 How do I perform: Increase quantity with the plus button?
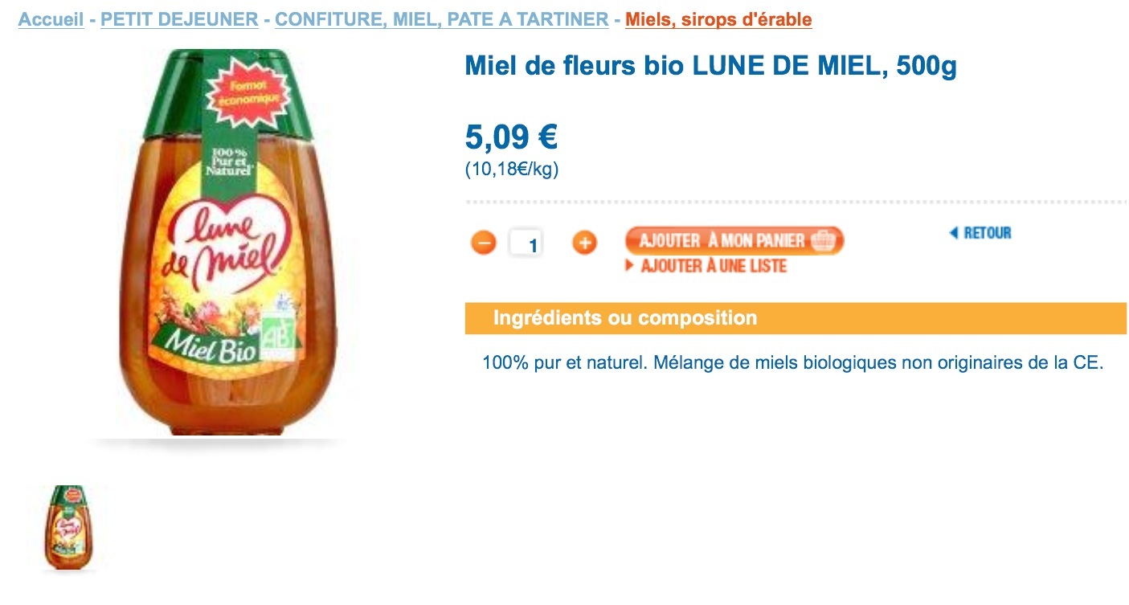pos(584,243)
